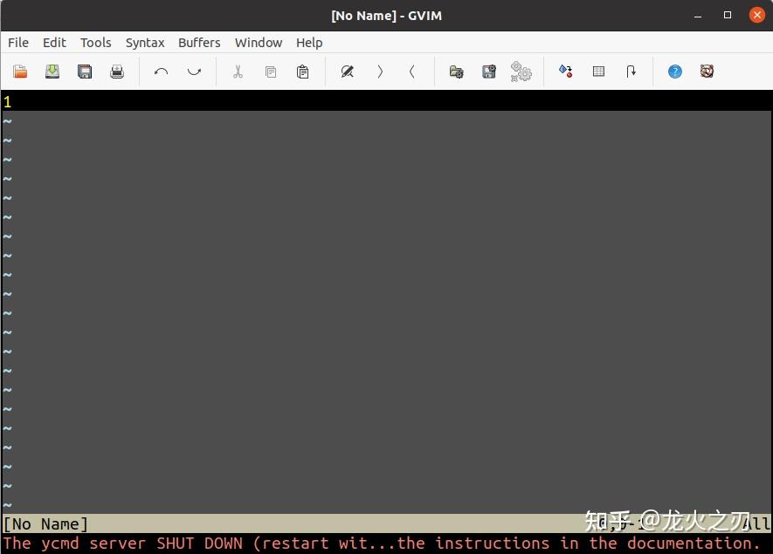Minimize the GVIM window
Viewport: 773px width, 554px height.
698,16
